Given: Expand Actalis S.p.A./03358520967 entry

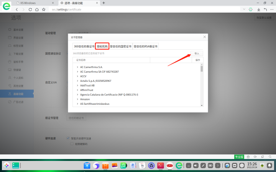Looking at the screenshot, I should 77,81.
